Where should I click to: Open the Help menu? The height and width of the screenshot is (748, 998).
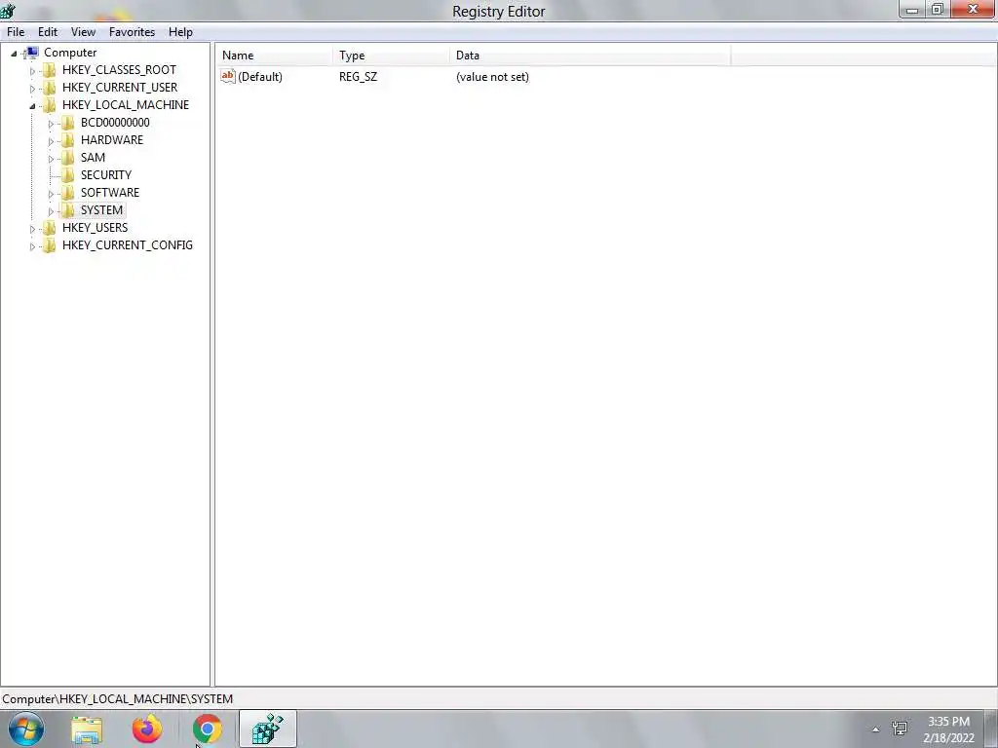click(180, 32)
